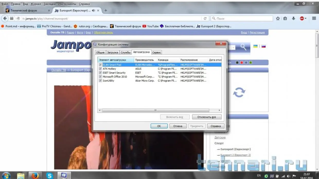Uncheck IconUtility startup item
The height and width of the screenshot is (179, 319).
tap(100, 81)
